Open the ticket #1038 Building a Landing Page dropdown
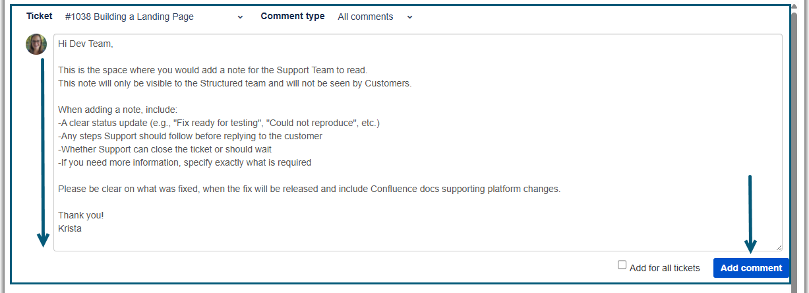809x293 pixels. pyautogui.click(x=152, y=17)
